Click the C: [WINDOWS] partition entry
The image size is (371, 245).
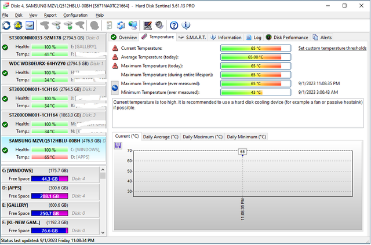(x=50, y=174)
